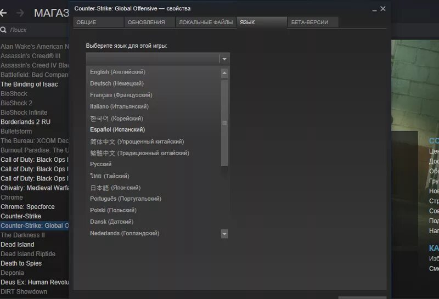
Task: Select Русский language
Action: click(x=101, y=164)
